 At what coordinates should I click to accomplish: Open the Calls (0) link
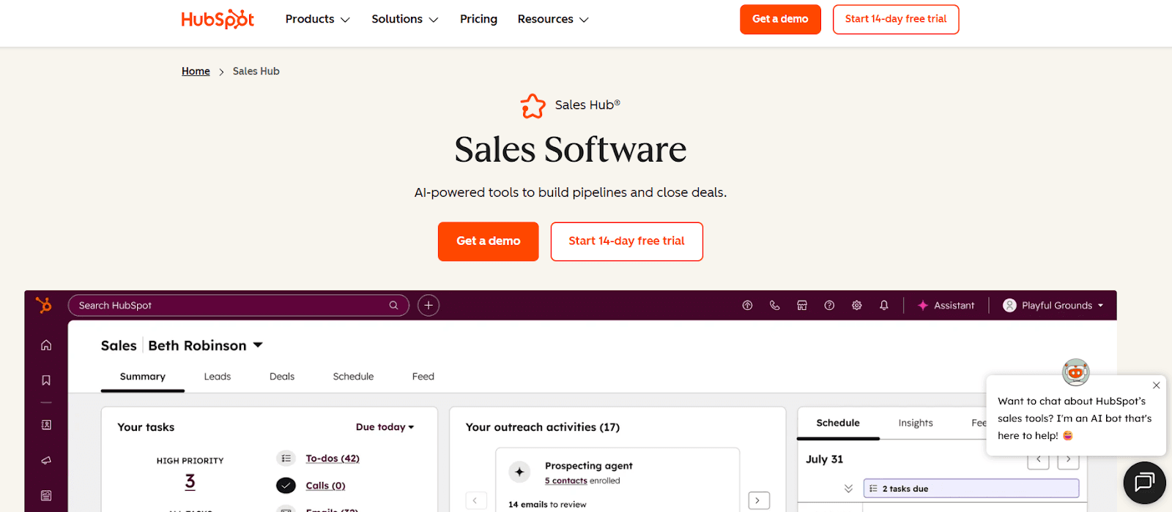(x=325, y=486)
